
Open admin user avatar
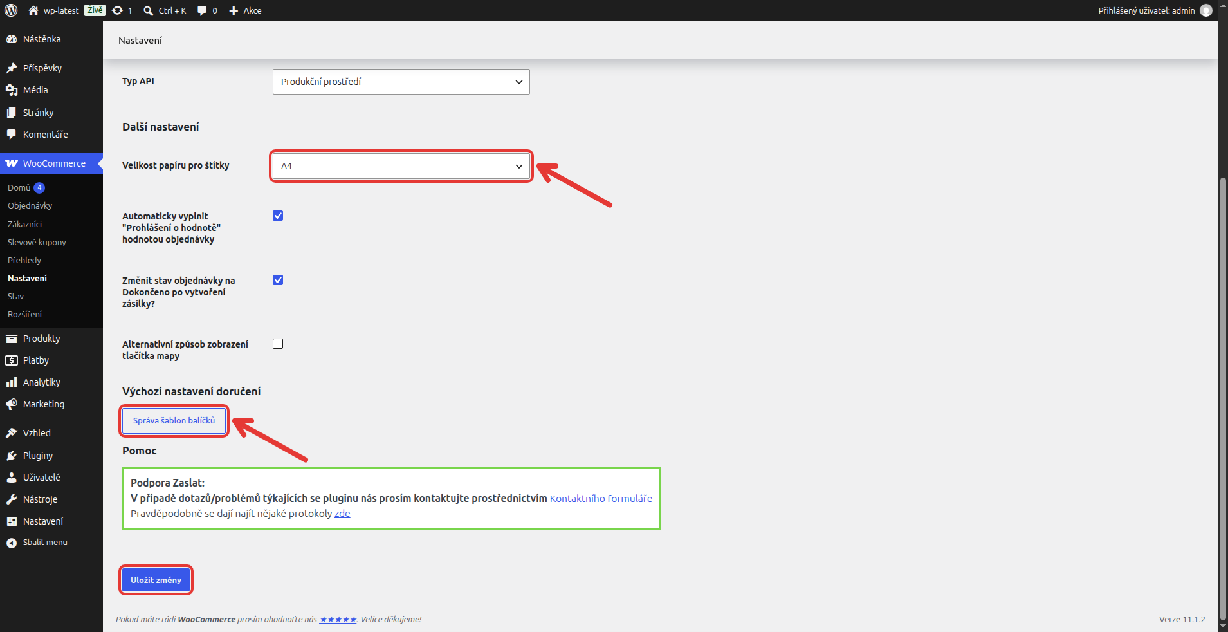coord(1206,10)
